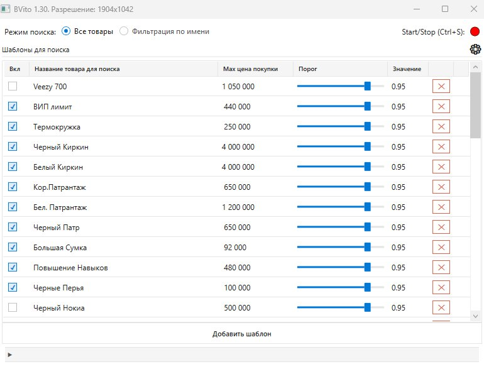Choose the Все товары search mode
The image size is (484, 369).
click(x=66, y=31)
